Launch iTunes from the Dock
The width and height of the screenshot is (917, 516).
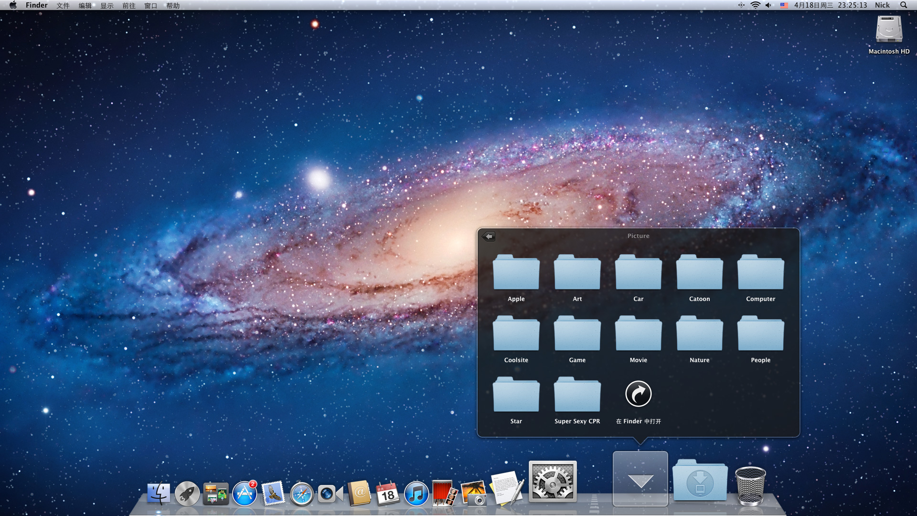click(x=416, y=494)
